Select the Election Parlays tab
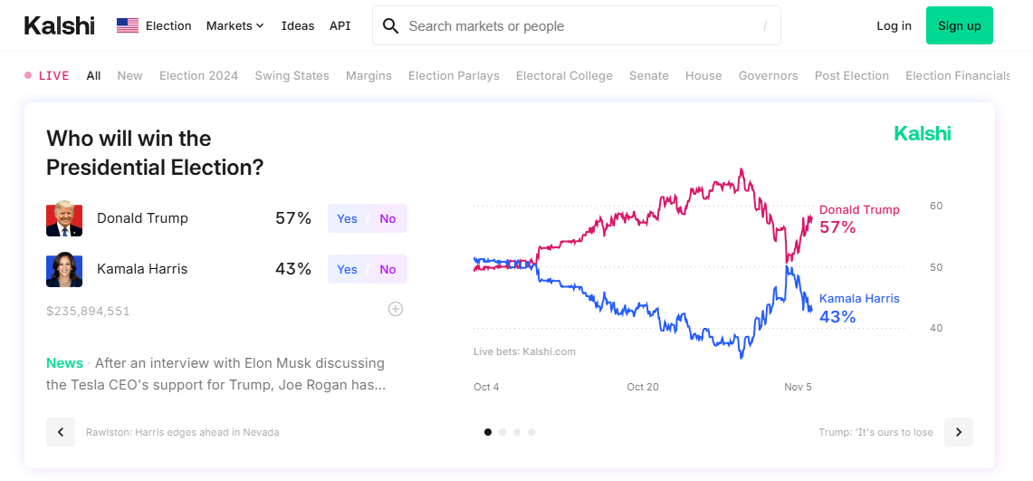Screen dimensions: 1033x481 [x=454, y=76]
